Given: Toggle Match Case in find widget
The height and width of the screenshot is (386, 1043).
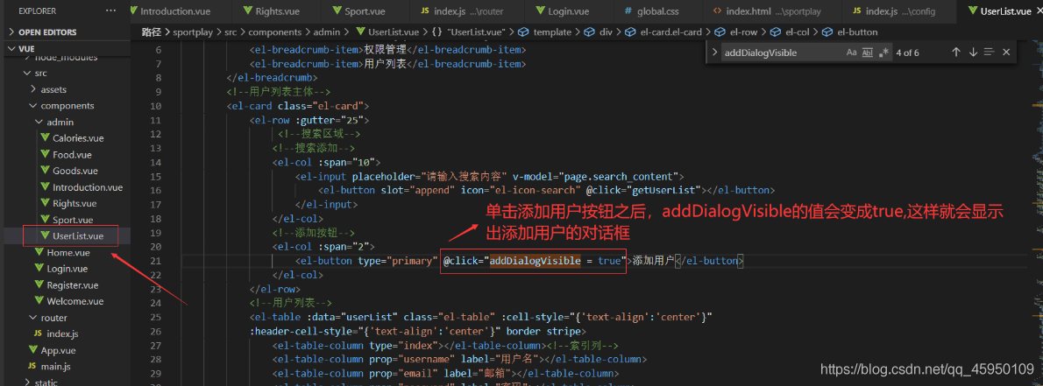Looking at the screenshot, I should [851, 53].
